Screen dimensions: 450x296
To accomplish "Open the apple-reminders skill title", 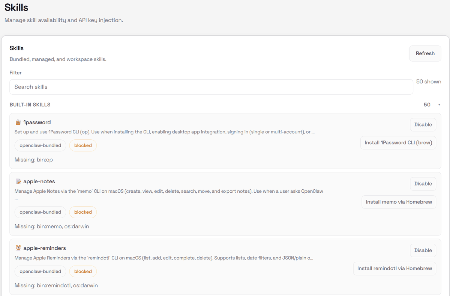I will 45,248.
